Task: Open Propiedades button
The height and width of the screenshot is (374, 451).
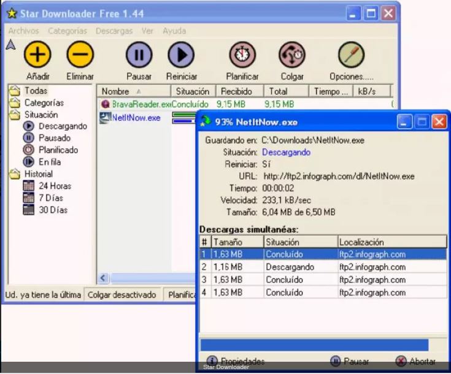Action: 236,361
